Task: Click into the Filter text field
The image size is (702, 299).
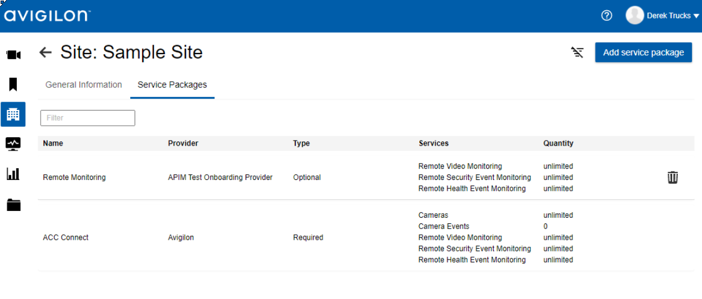Action: (87, 118)
